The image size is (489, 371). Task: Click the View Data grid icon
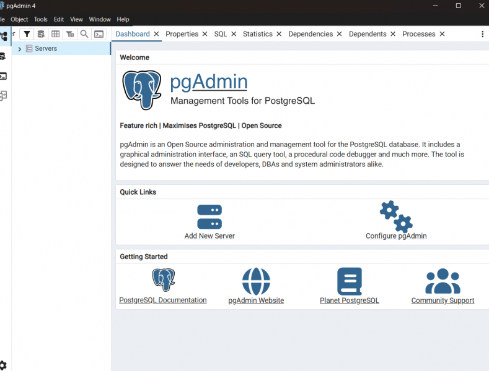coord(56,34)
